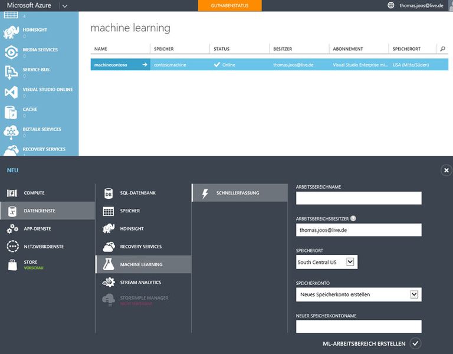Click the Microsoft Azure logo text
This screenshot has width=453, height=354.
(29, 5)
